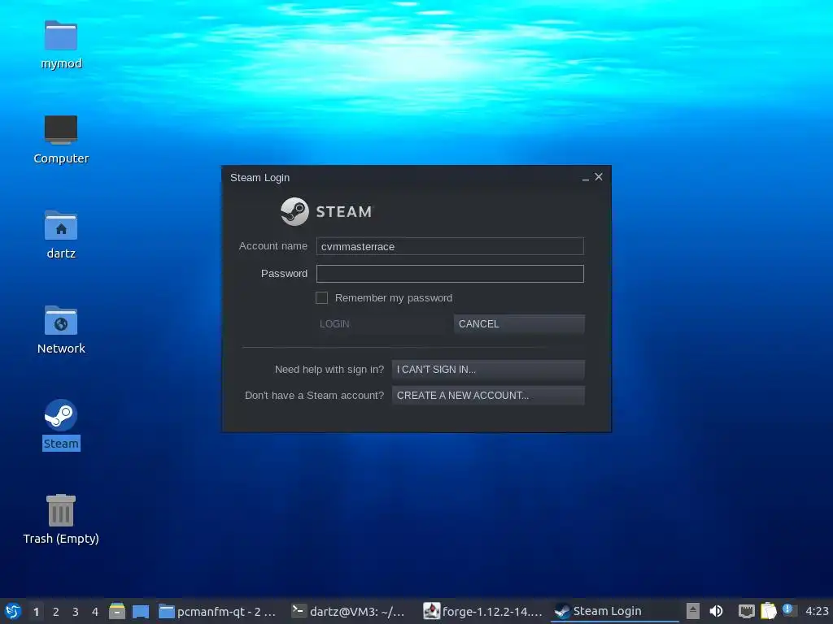833x624 pixels.
Task: Switch to the Steam Login taskbar entry
Action: pyautogui.click(x=615, y=611)
